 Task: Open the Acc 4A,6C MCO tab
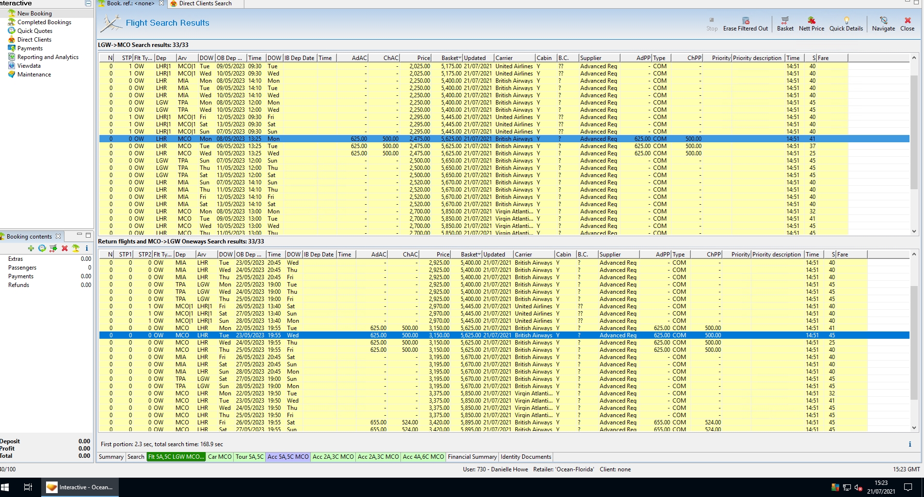pos(423,457)
